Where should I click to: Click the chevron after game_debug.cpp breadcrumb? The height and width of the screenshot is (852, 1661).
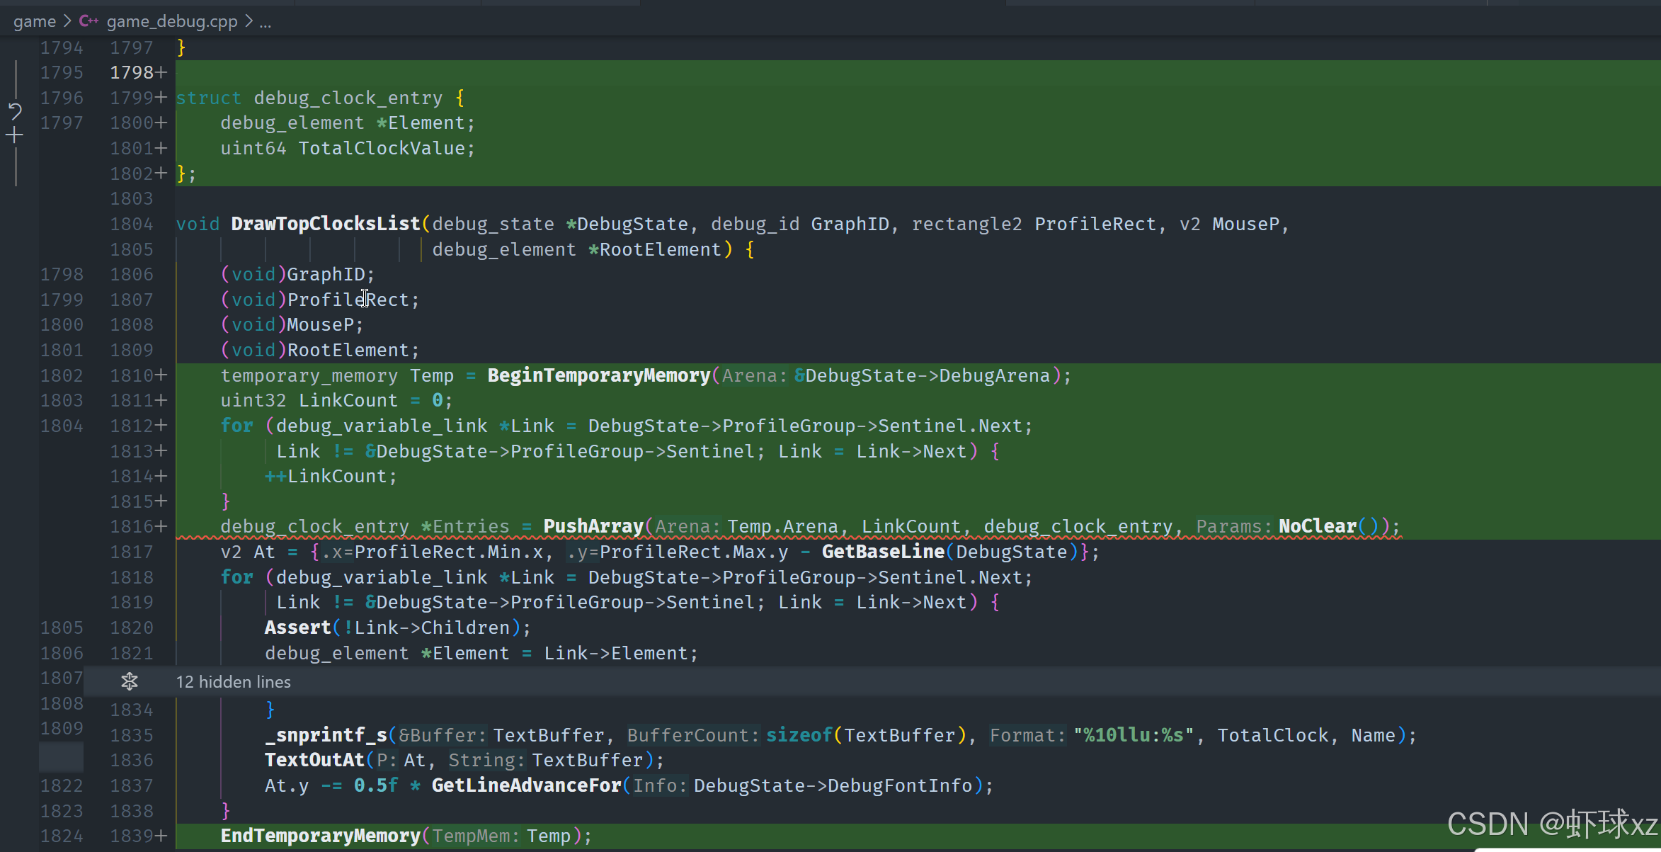(x=249, y=21)
